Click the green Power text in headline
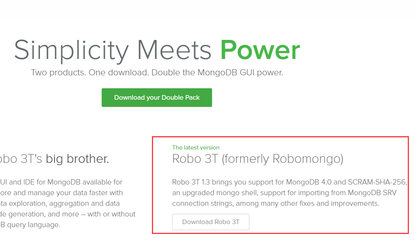The width and height of the screenshot is (415, 245). [x=260, y=51]
